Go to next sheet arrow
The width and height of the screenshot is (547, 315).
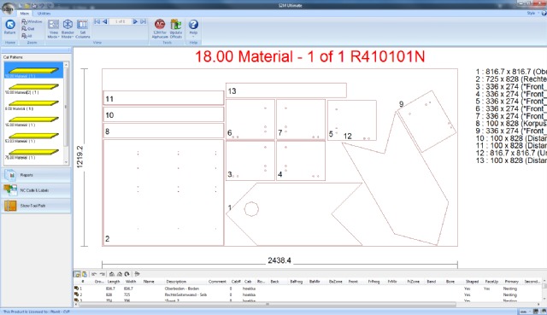(x=135, y=21)
